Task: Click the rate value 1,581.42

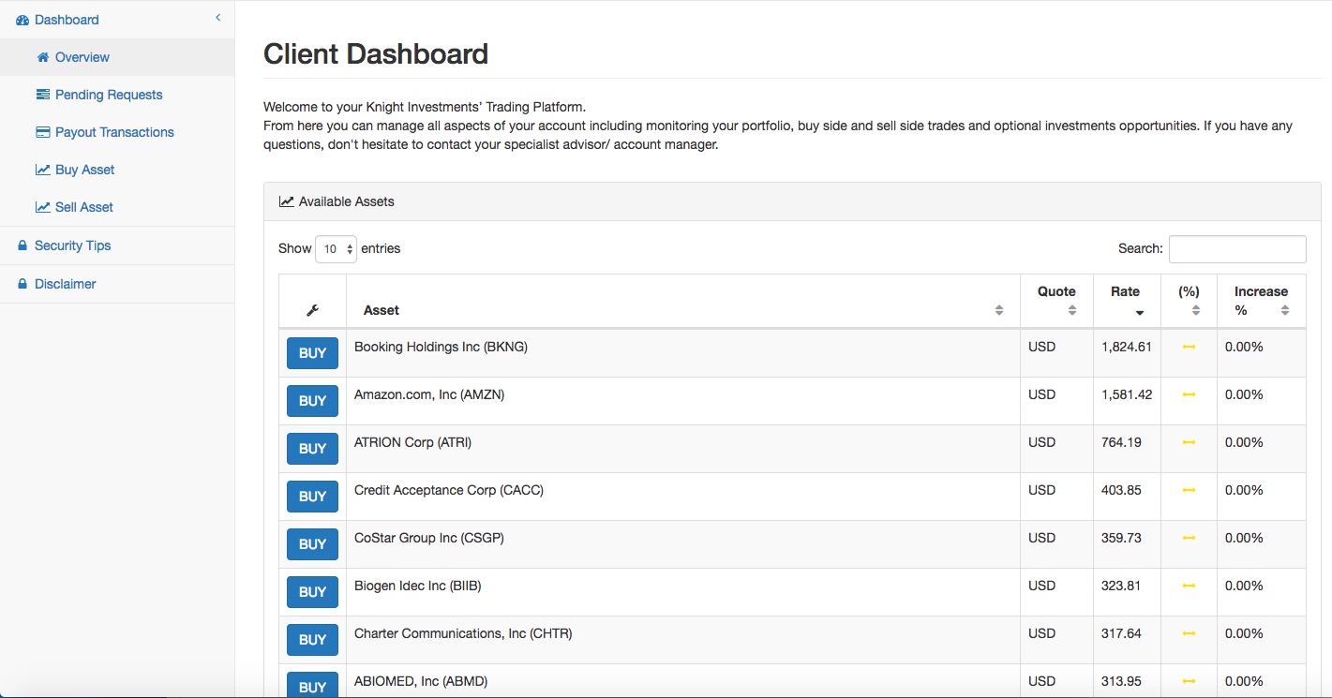Action: click(1127, 394)
